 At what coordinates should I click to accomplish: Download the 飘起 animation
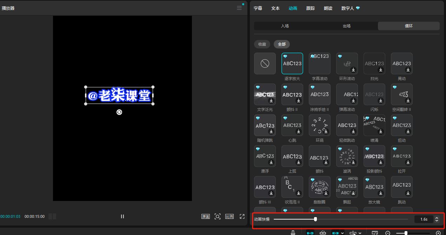point(353,193)
